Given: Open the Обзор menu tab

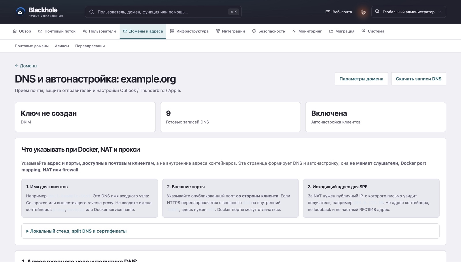Looking at the screenshot, I should (22, 31).
